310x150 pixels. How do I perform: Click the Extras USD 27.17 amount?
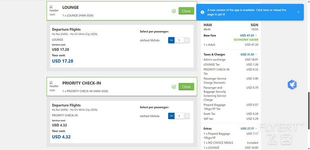247,128
